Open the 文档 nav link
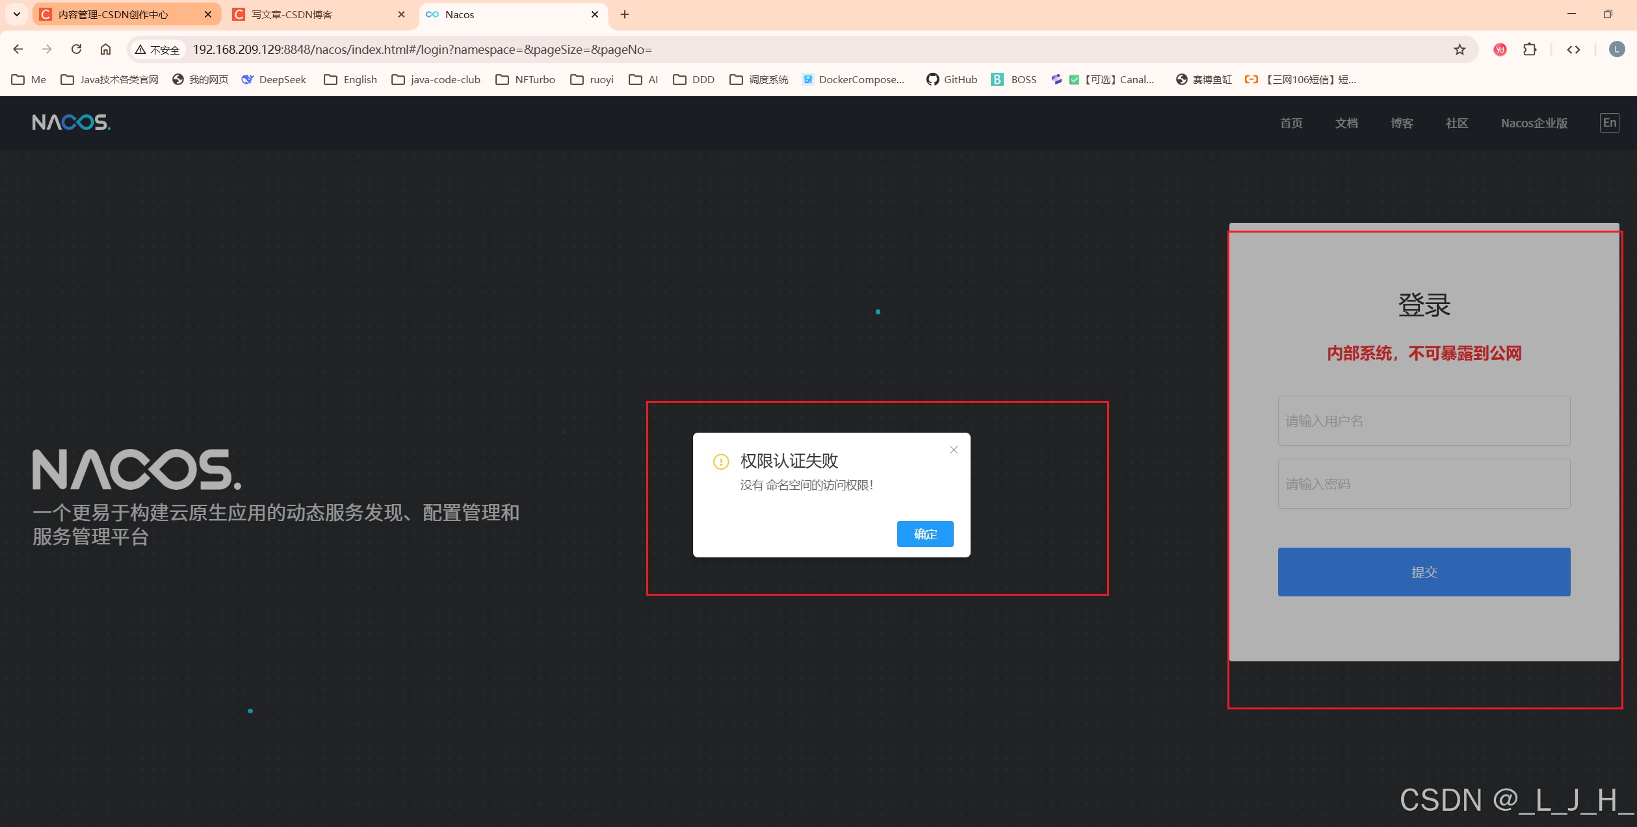Image resolution: width=1637 pixels, height=827 pixels. point(1346,123)
